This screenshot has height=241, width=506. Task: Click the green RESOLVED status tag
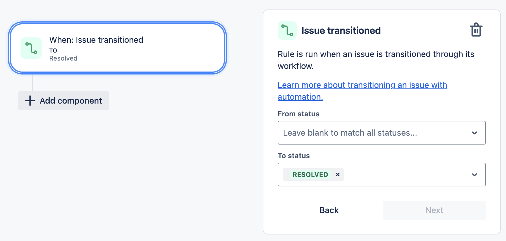pyautogui.click(x=310, y=175)
